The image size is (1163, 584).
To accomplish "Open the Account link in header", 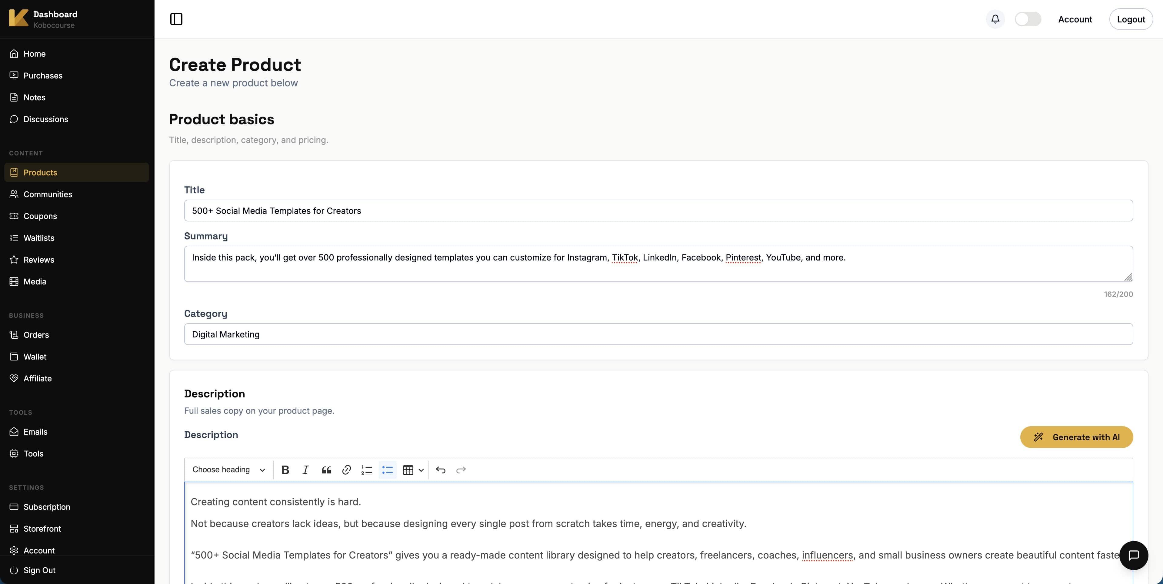I will 1075,19.
